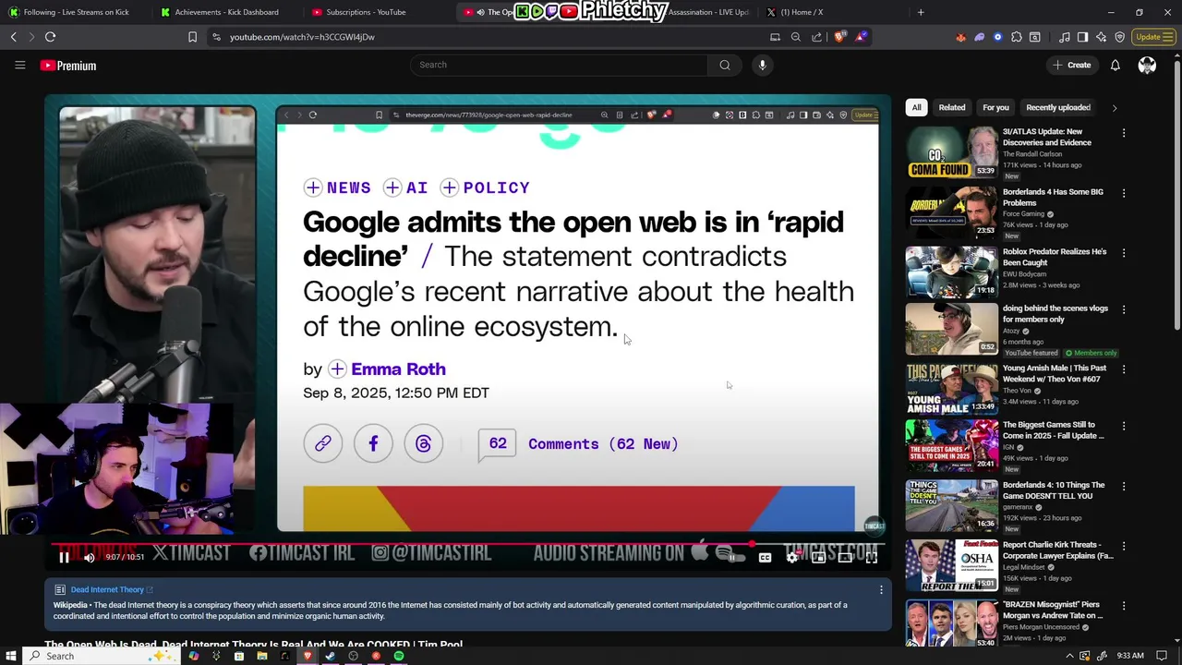
Task: Toggle the browser sidebar panel
Action: coord(1083,37)
